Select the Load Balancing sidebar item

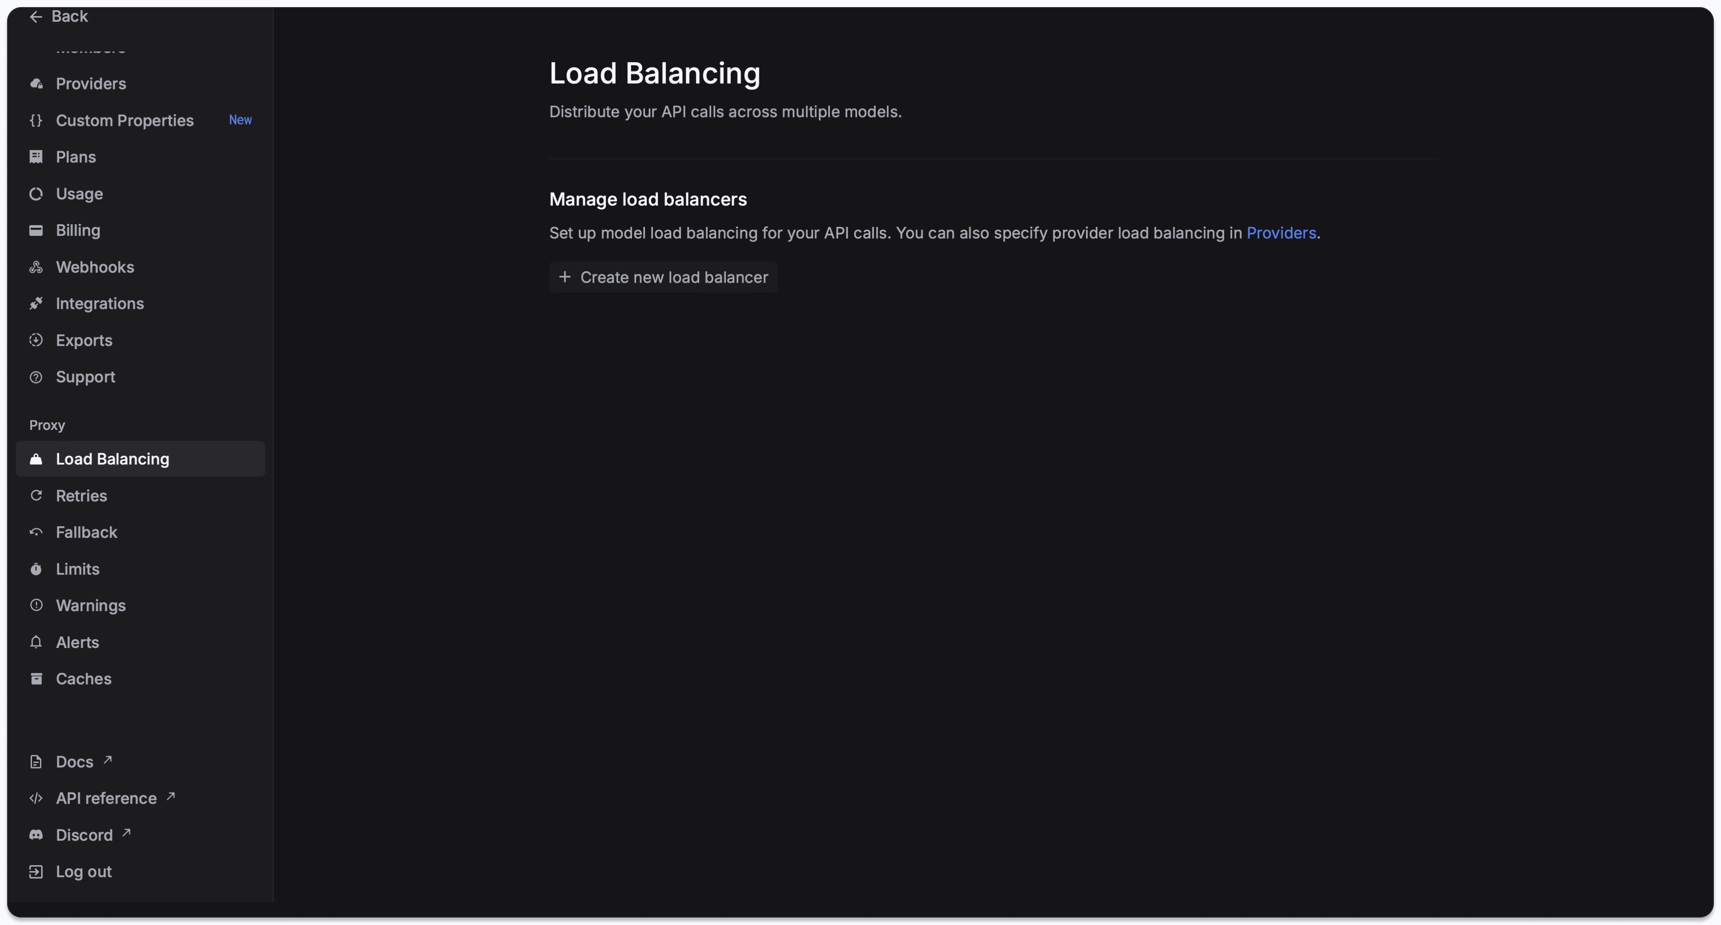(x=140, y=459)
